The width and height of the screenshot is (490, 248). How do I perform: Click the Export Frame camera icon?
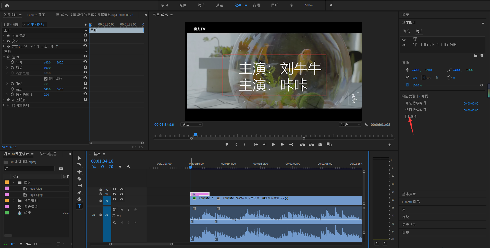[x=320, y=145]
